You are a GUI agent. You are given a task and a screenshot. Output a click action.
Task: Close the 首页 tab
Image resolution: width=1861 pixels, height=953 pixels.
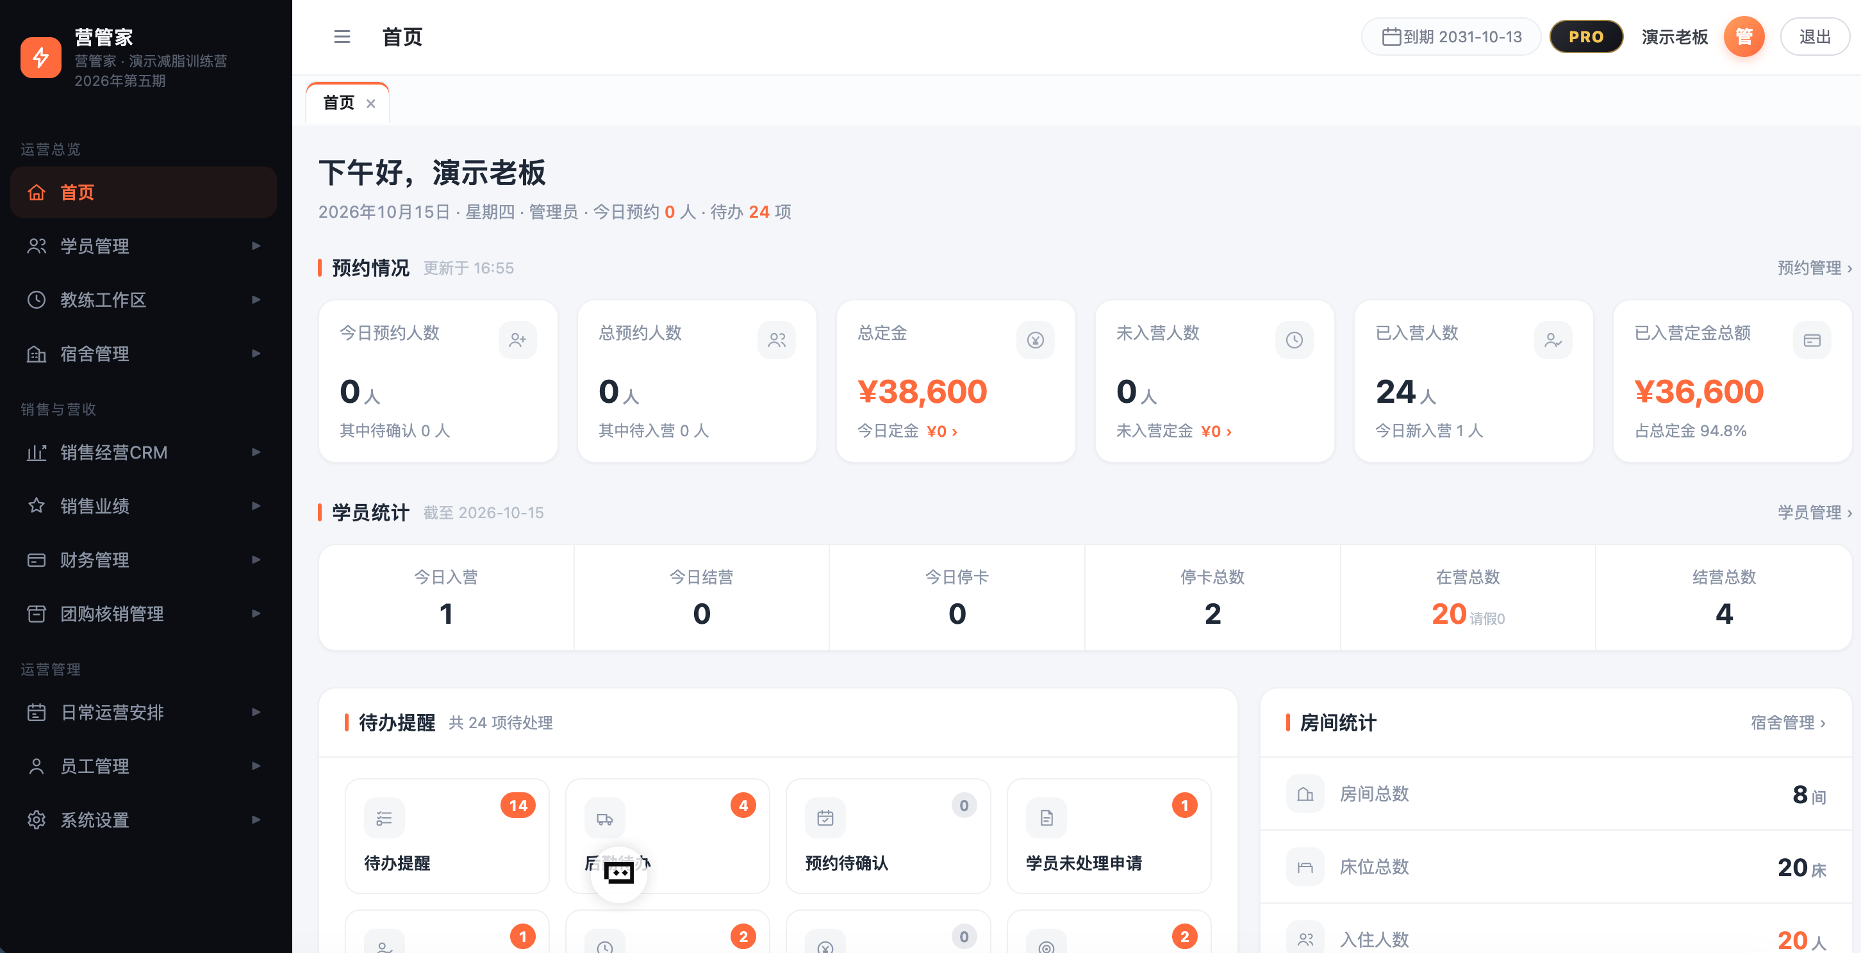[370, 104]
